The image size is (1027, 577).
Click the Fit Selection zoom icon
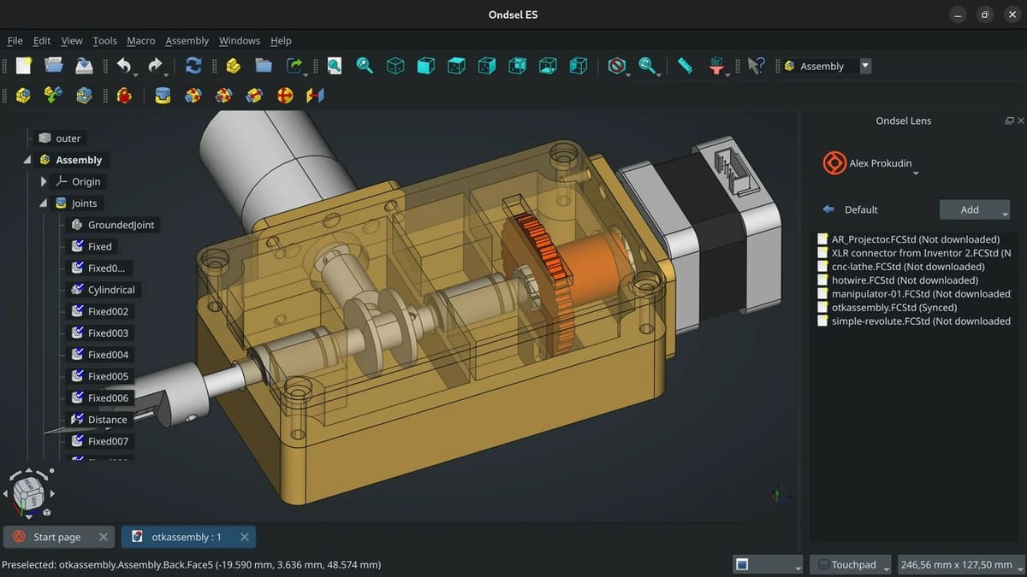tap(365, 66)
